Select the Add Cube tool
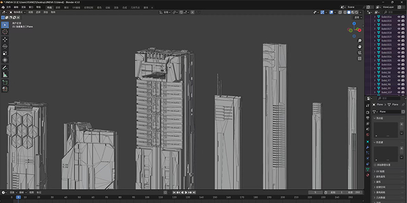 coord(5,83)
